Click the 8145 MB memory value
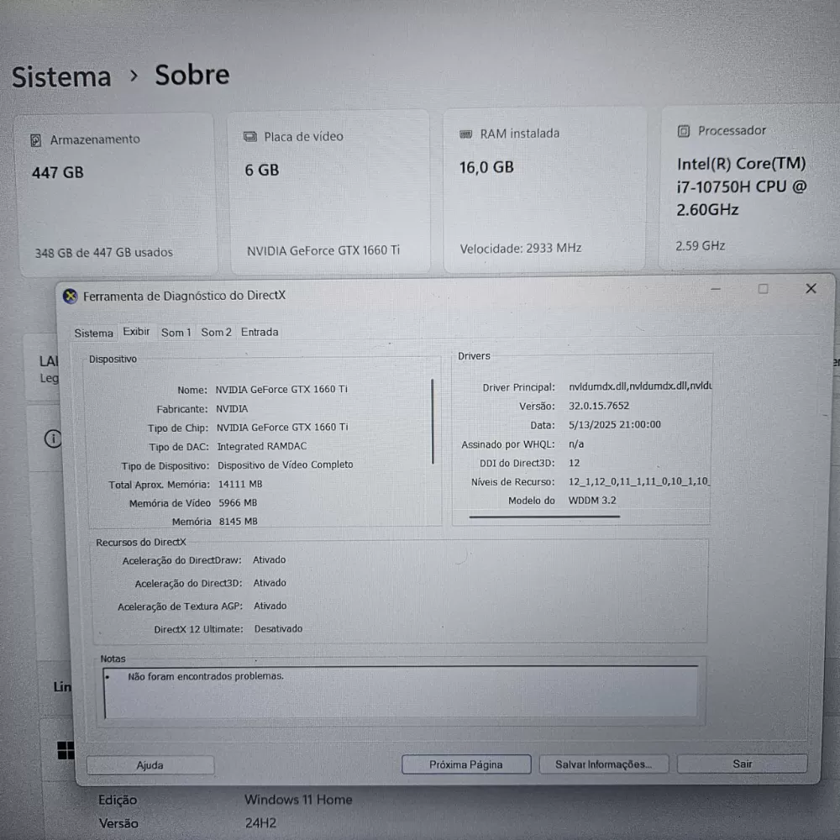Viewport: 840px width, 840px height. [x=239, y=522]
